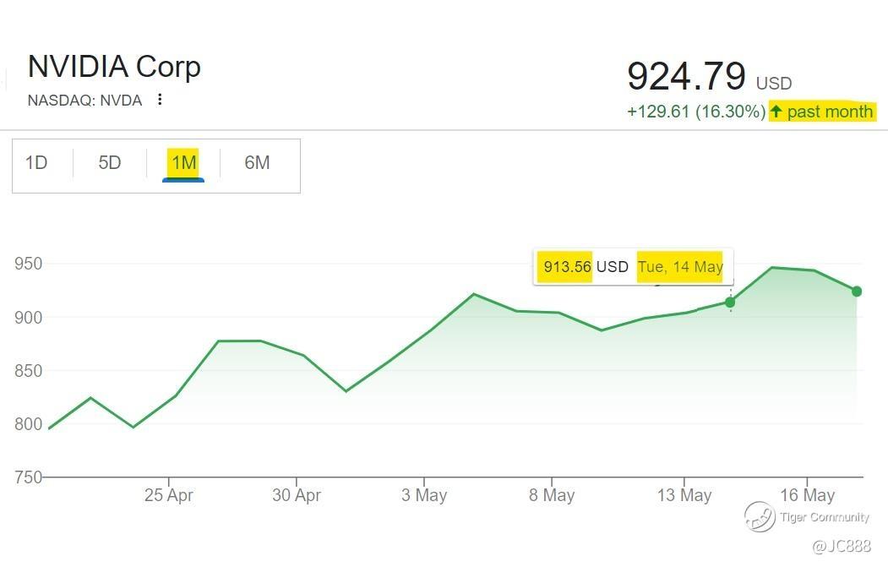Click the 924.79 current price

click(687, 76)
